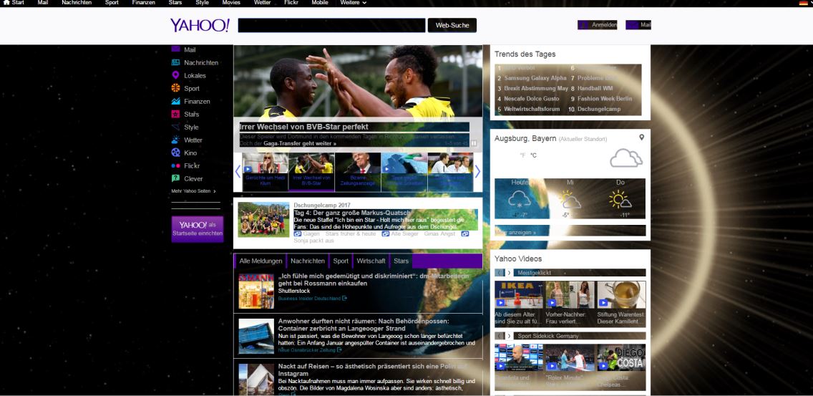Select the Lokales pin icon in sidebar

pyautogui.click(x=175, y=75)
